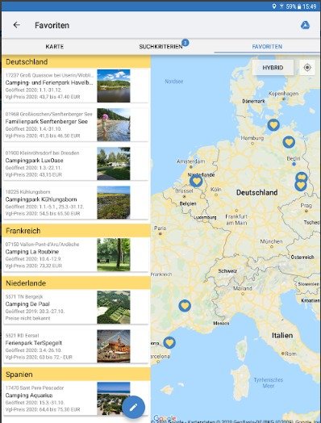
Task: Tap the location status bar icon
Action: point(274,6)
